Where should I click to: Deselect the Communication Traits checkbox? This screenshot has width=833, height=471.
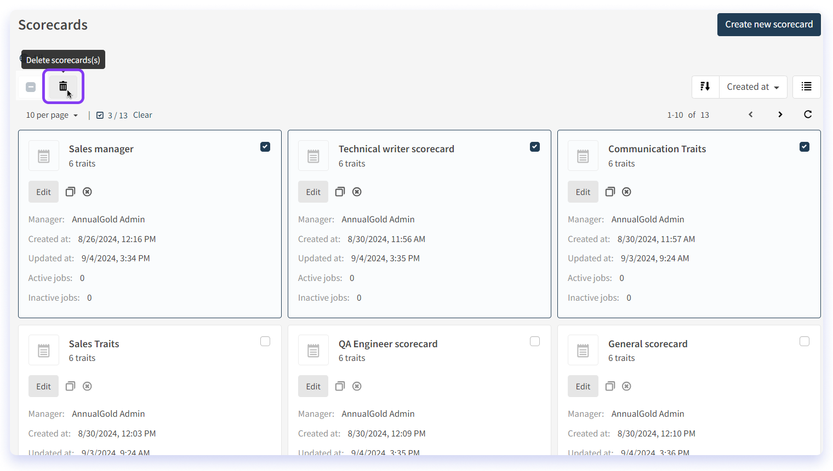pyautogui.click(x=805, y=147)
